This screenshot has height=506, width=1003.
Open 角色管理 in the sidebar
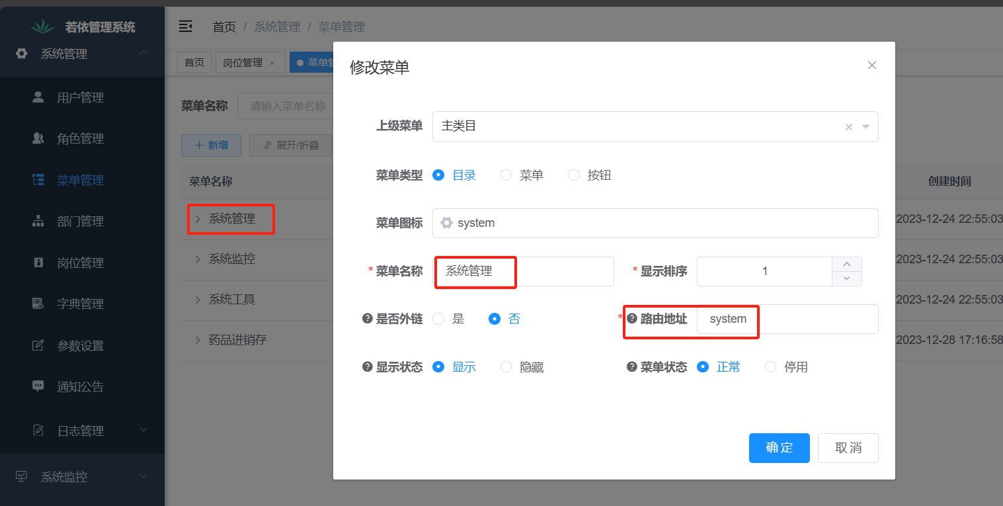[81, 138]
